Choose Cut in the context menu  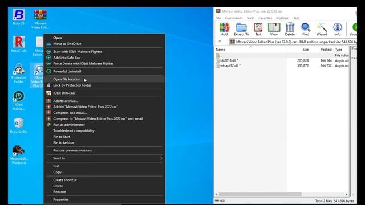[104, 166]
